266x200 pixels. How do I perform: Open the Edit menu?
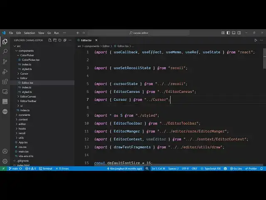pyautogui.click(x=18, y=33)
